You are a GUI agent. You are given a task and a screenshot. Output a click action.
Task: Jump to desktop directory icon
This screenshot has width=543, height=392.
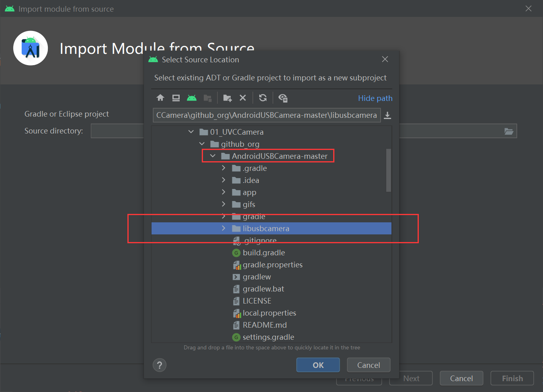(176, 98)
